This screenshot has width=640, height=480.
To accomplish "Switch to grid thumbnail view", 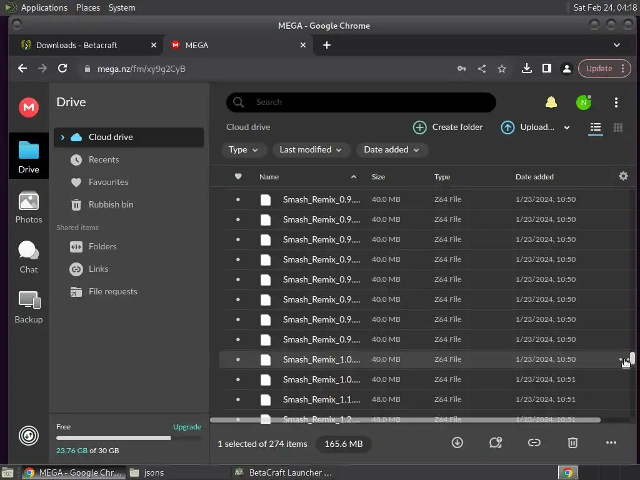I will (618, 127).
